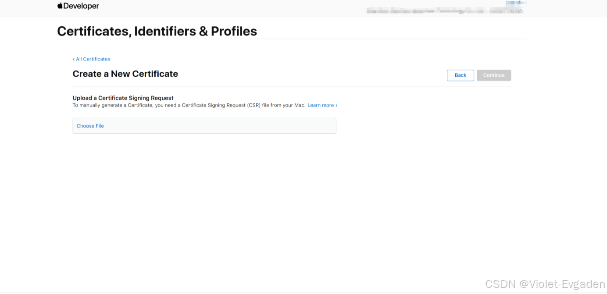Click the Upload a Certificate Signing Request title
Viewport: 607px width, 294px height.
pos(123,98)
